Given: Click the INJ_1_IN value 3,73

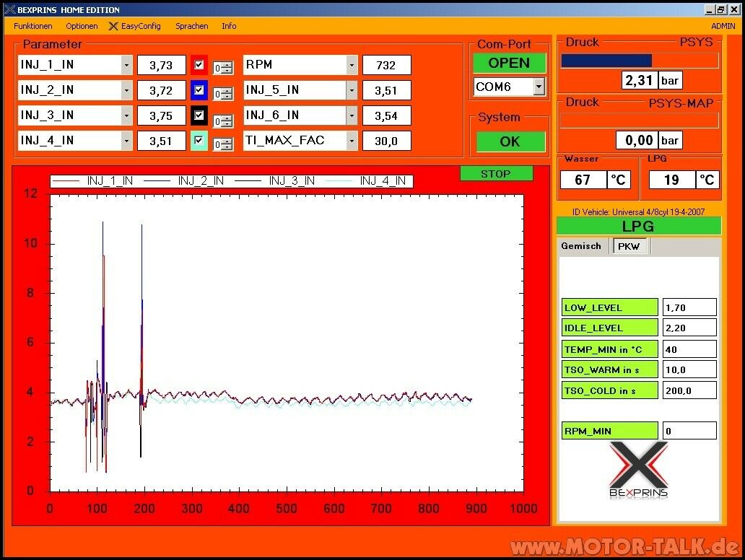Looking at the screenshot, I should point(161,65).
